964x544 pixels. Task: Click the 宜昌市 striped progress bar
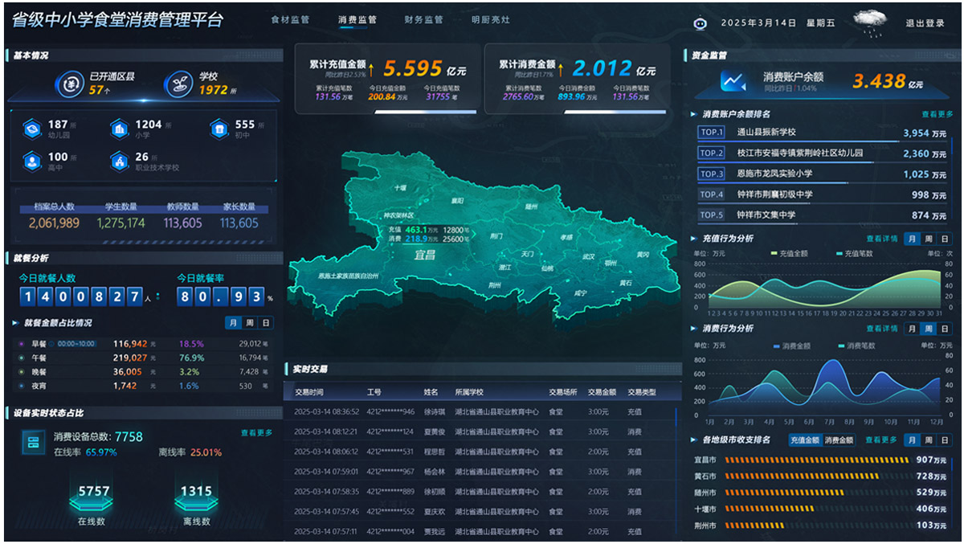click(816, 460)
